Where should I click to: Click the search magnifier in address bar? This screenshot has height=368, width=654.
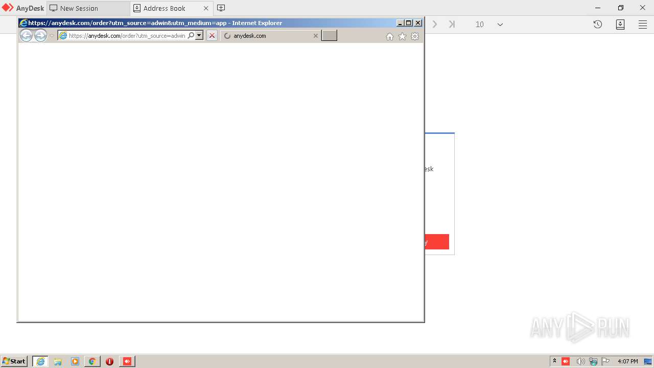[x=191, y=35]
